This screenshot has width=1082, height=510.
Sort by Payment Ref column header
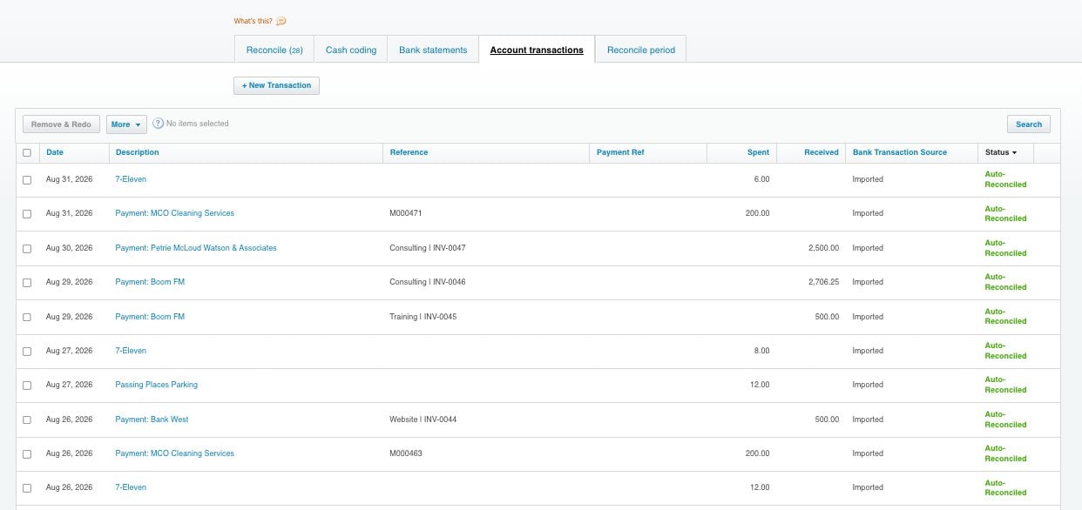620,152
